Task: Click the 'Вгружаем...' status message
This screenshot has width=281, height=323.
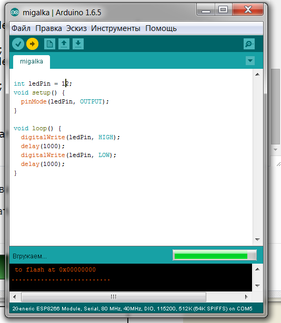Action: [x=29, y=256]
